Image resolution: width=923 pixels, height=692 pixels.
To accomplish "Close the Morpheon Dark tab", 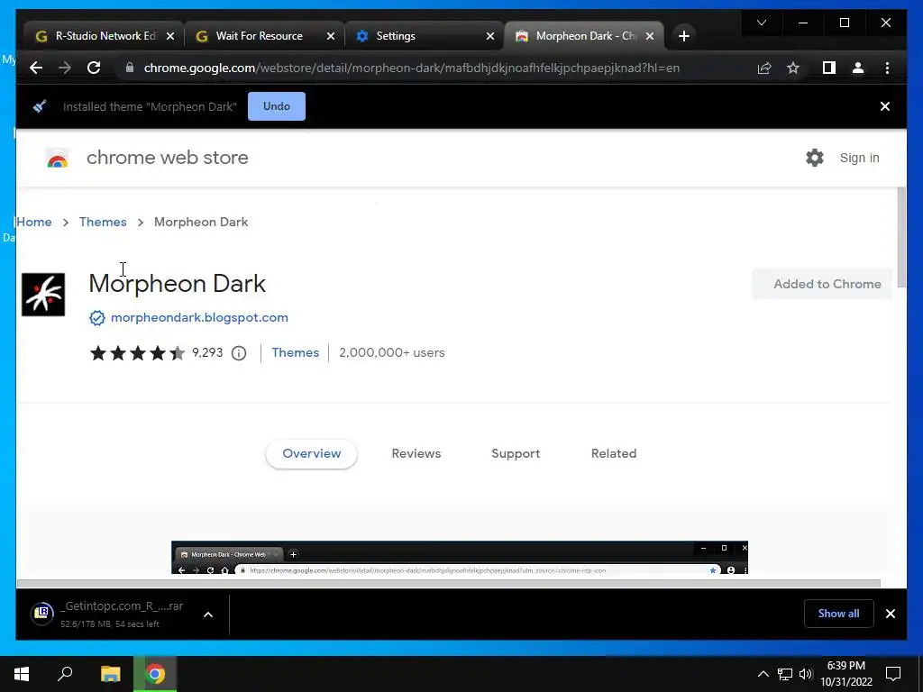I will [649, 36].
